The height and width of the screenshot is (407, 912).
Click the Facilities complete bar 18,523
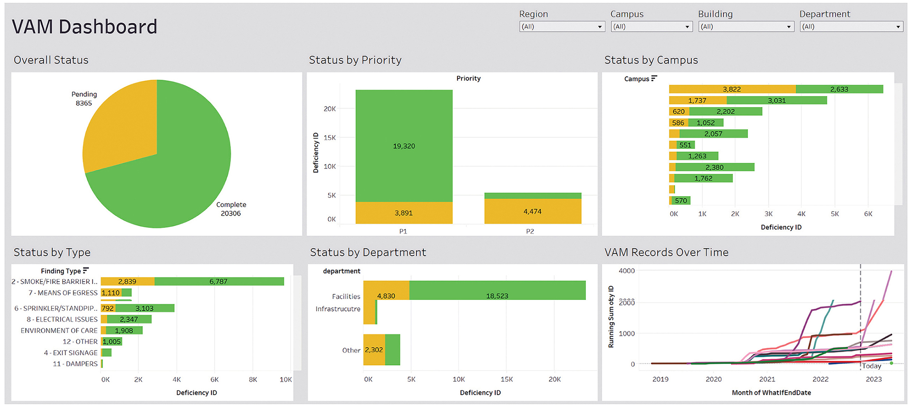point(497,290)
